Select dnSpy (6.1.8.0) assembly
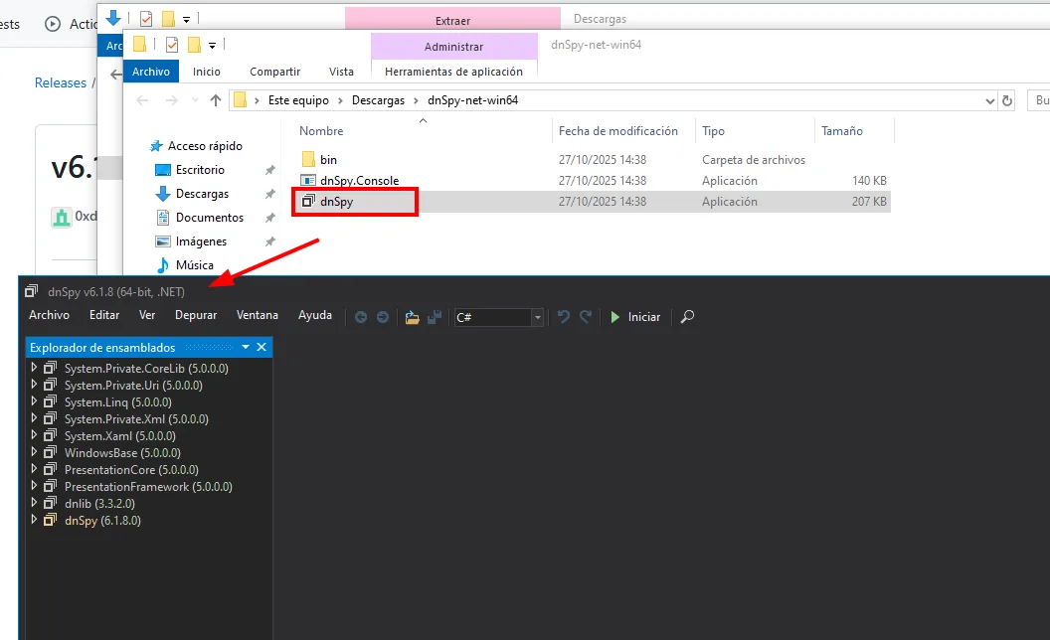1050x640 pixels. 102,520
